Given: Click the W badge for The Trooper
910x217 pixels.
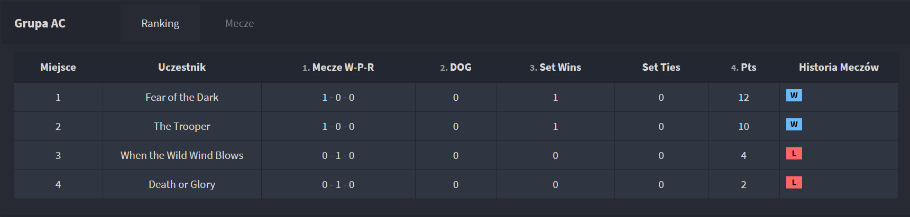Looking at the screenshot, I should click(x=794, y=125).
